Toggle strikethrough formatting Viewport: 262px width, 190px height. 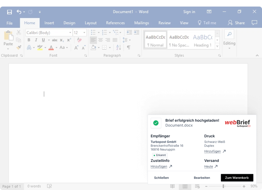(55, 40)
